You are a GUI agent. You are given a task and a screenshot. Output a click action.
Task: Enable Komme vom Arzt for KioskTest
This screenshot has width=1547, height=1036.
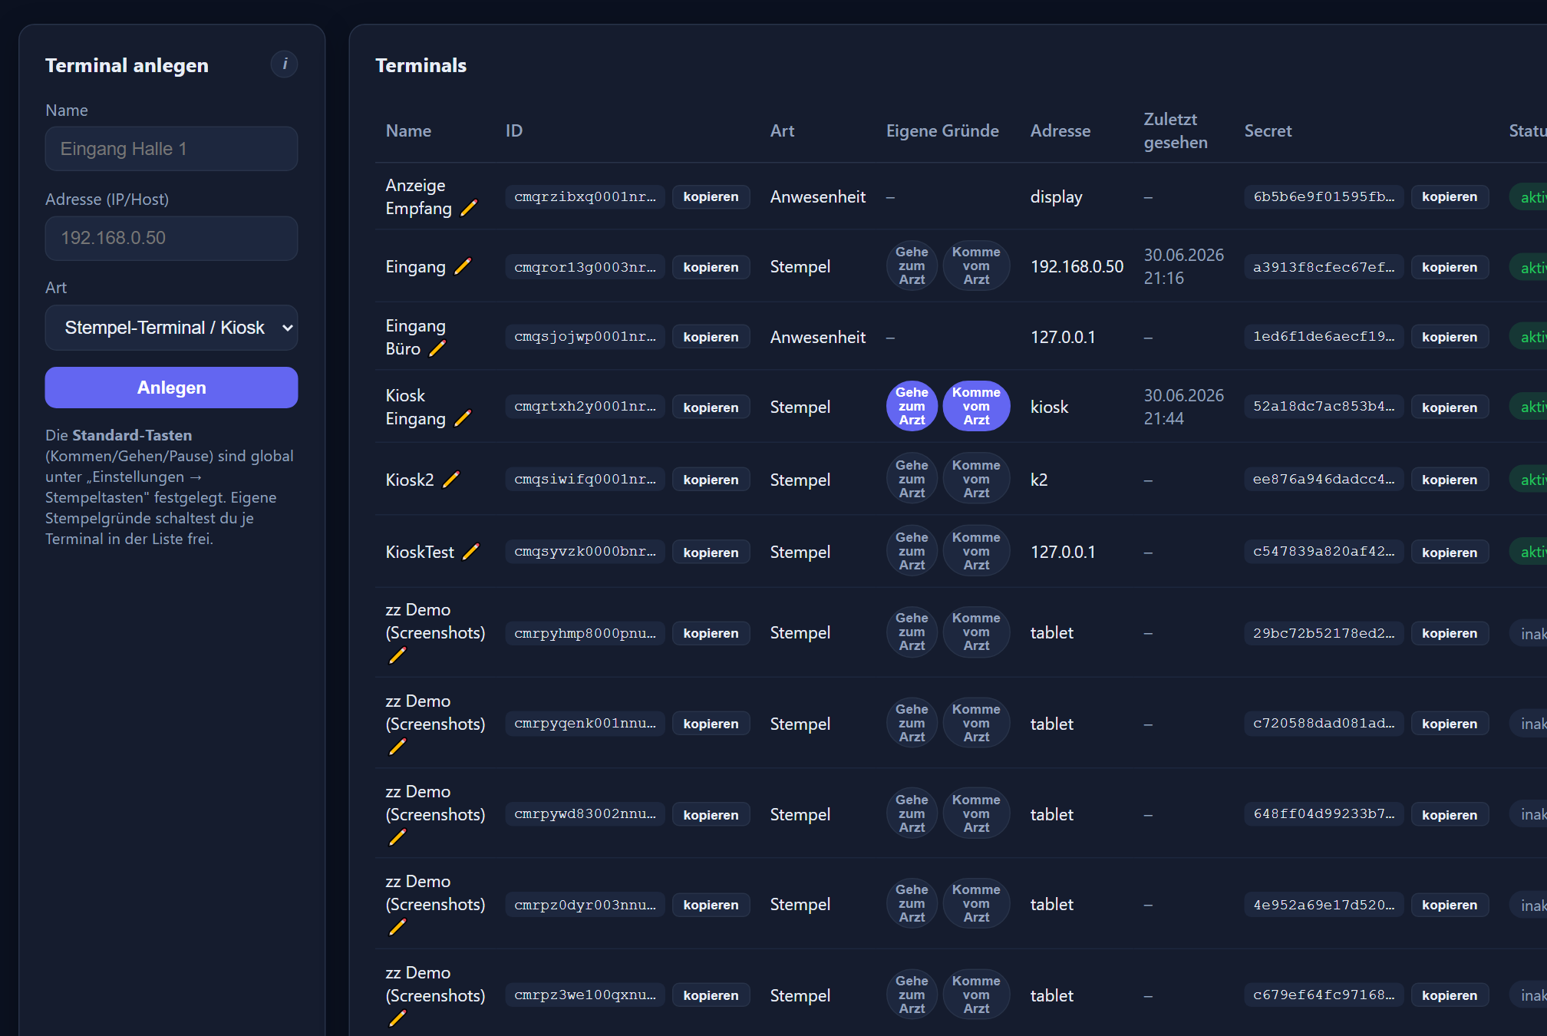coord(976,551)
